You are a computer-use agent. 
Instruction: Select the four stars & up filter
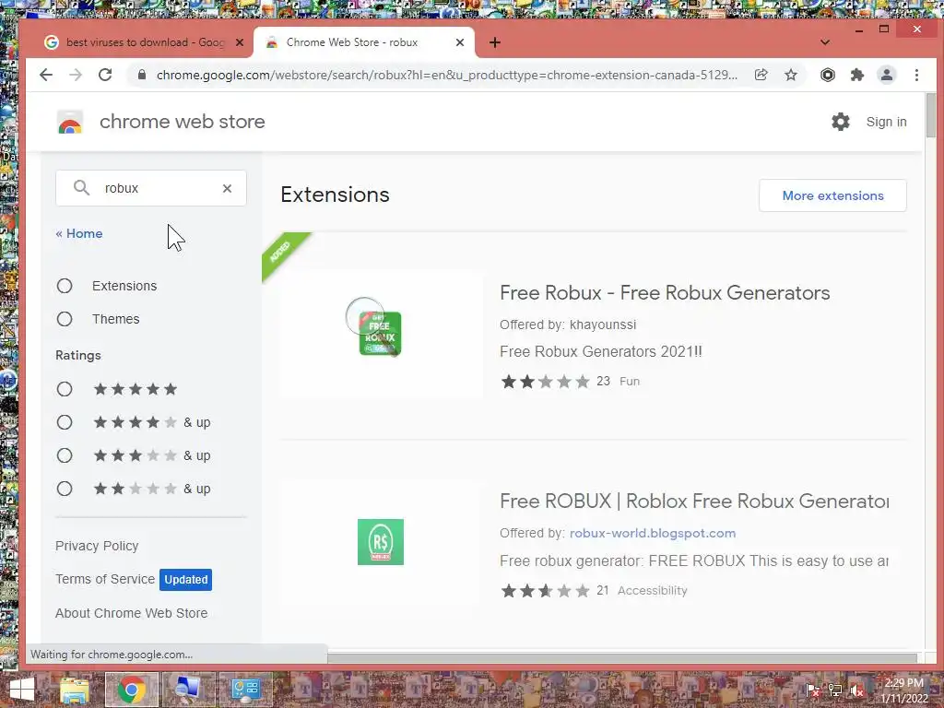65,422
